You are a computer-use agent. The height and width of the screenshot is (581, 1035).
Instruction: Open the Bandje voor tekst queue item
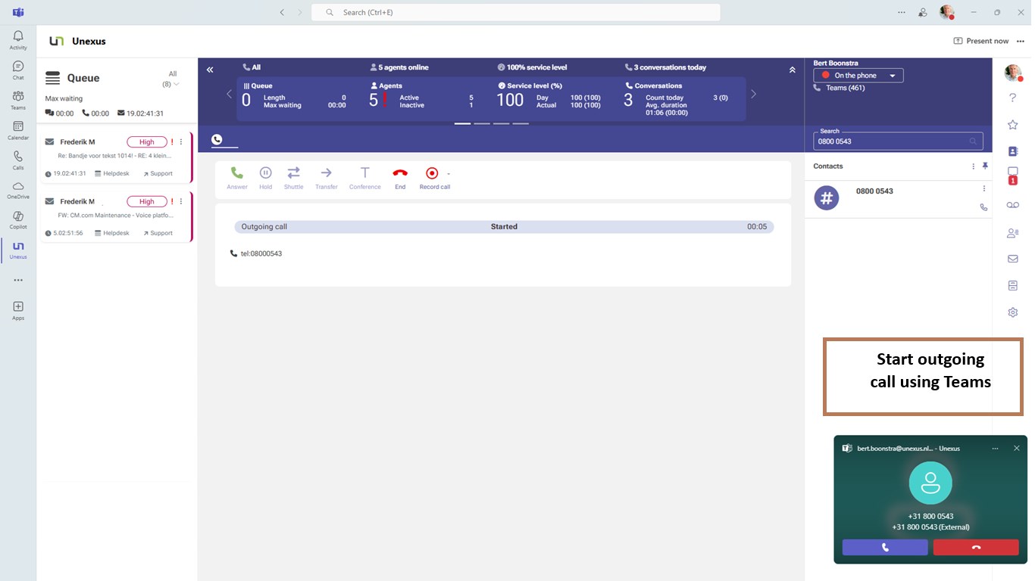pos(115,157)
